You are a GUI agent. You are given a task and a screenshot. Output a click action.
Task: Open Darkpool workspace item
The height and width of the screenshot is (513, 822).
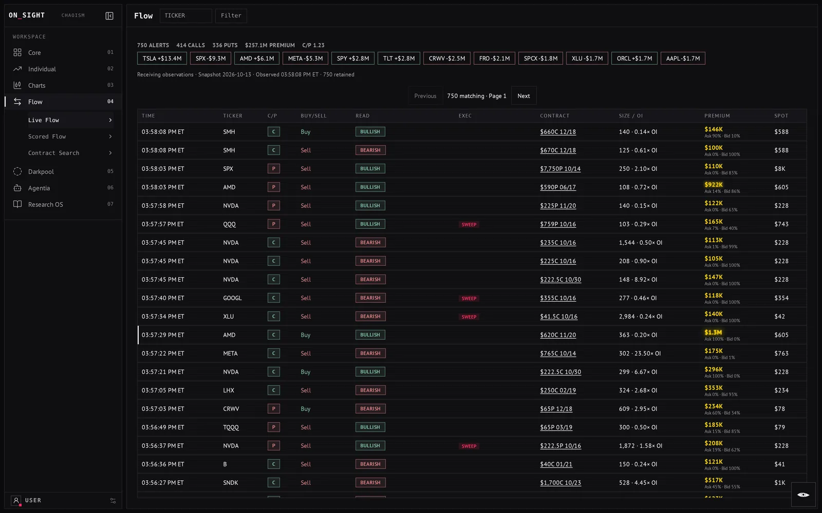(x=63, y=171)
